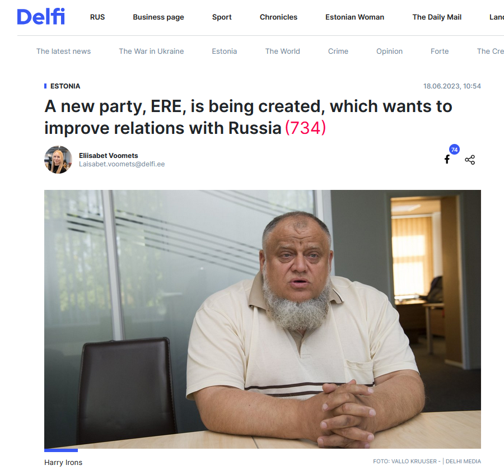Select The World tab

tap(283, 51)
